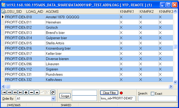
Task: Click the upper Scope input field
Action: [x=84, y=93]
